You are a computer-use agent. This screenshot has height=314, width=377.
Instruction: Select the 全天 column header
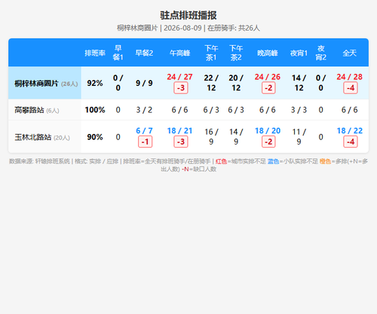[x=350, y=53]
